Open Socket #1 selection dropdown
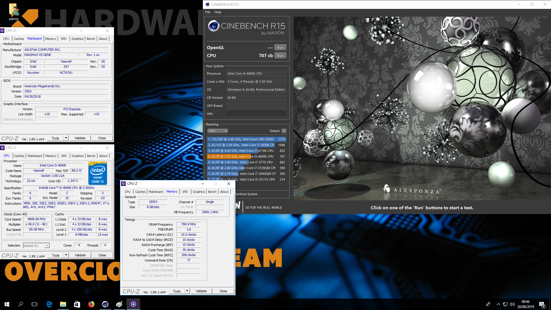Screen dimensions: 551x310 click(x=36, y=246)
